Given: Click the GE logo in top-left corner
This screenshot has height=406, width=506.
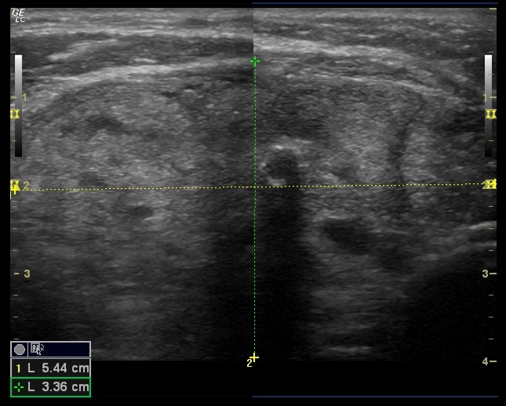Looking at the screenshot, I should 19,12.
